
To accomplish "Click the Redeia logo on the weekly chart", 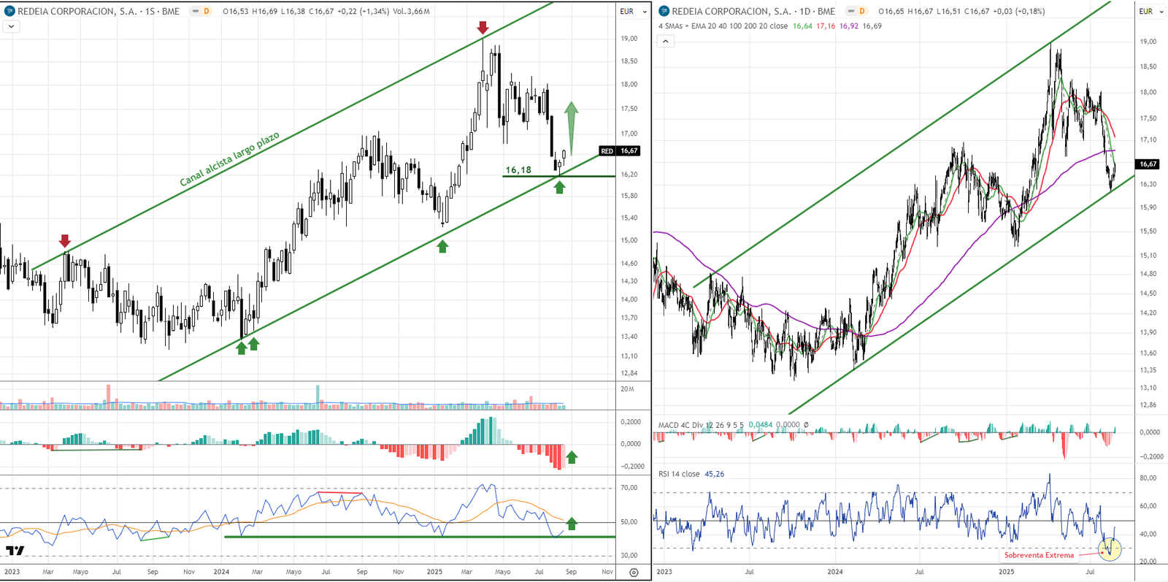I will [9, 11].
